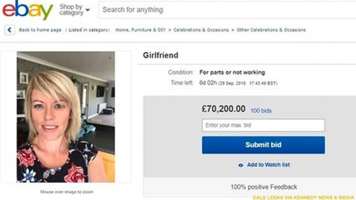Click the eye watch icon
Screen dimensions: 356x200
[x=240, y=165]
